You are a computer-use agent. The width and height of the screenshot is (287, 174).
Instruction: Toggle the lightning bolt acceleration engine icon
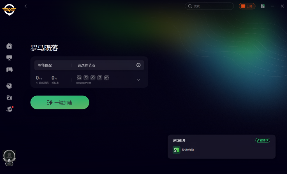[x=100, y=78]
